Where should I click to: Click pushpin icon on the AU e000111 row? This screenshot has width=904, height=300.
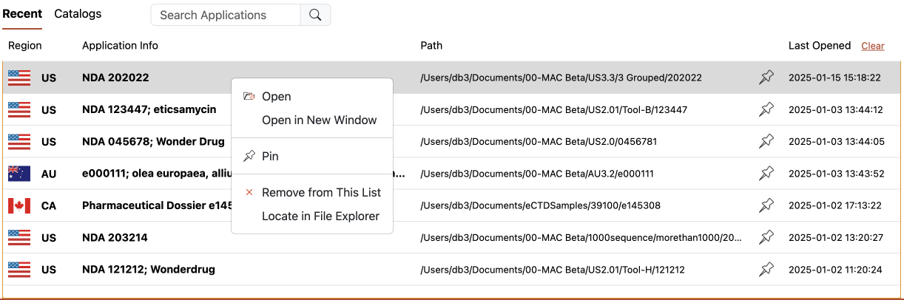tap(766, 174)
